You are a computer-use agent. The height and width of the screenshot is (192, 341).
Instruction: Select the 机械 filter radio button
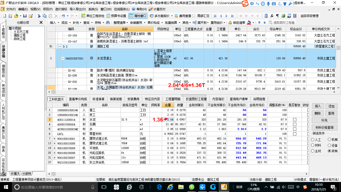[x=330, y=140]
